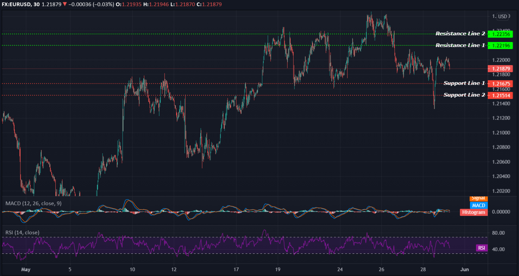519x276 pixels.
Task: Click date 10 on time axis
Action: pos(132,269)
